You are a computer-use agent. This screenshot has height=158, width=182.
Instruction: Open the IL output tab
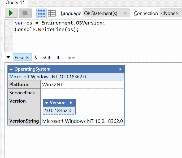58,57
